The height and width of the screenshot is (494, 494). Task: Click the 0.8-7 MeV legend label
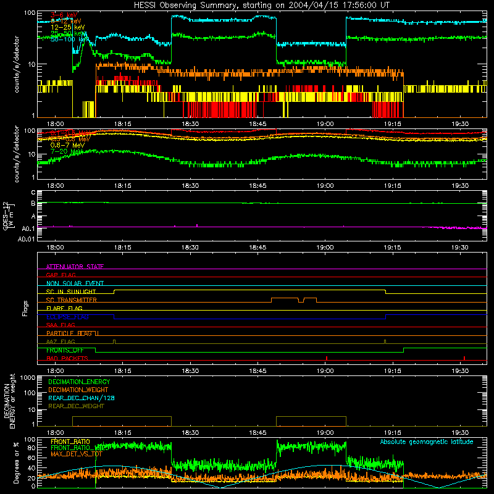(67, 145)
